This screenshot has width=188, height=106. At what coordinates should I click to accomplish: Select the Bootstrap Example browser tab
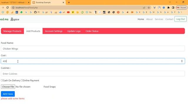(x=48, y=2)
